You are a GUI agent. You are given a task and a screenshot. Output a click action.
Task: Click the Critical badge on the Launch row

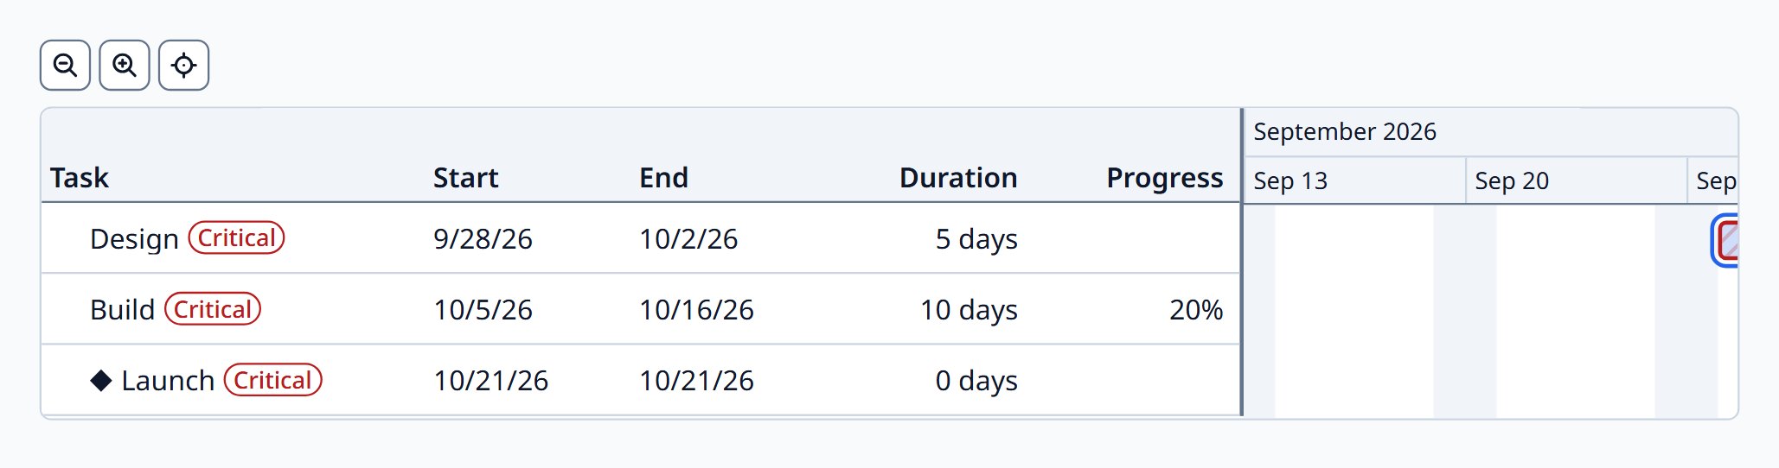[272, 380]
